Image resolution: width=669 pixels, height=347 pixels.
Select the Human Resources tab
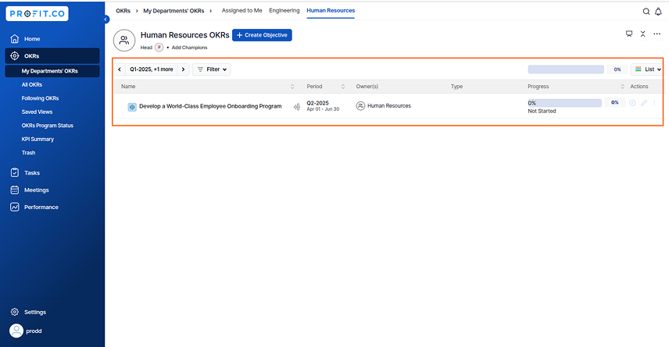click(331, 11)
